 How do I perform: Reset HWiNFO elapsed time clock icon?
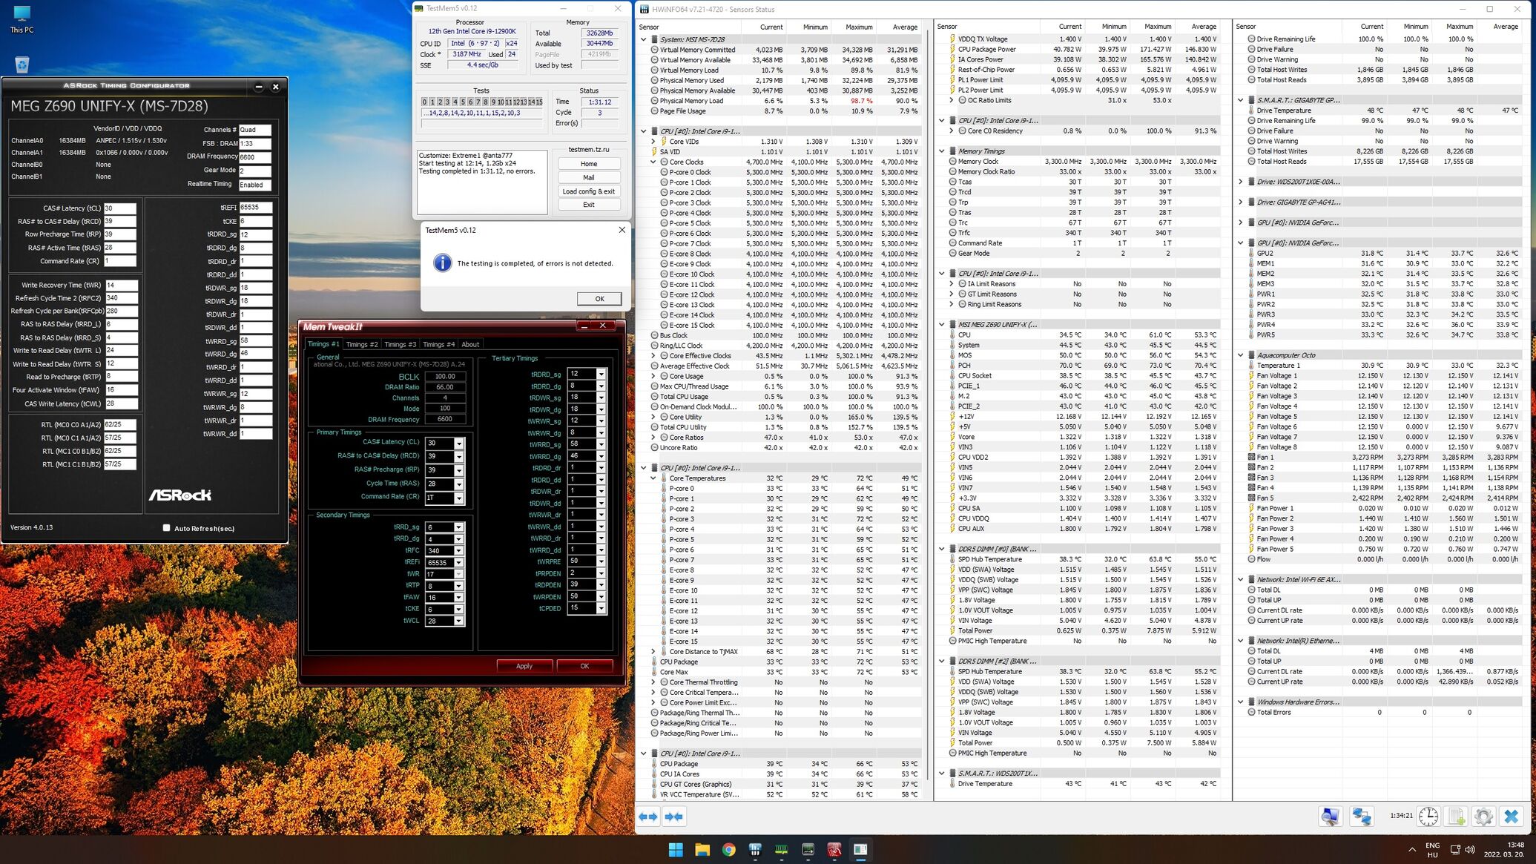point(1428,817)
